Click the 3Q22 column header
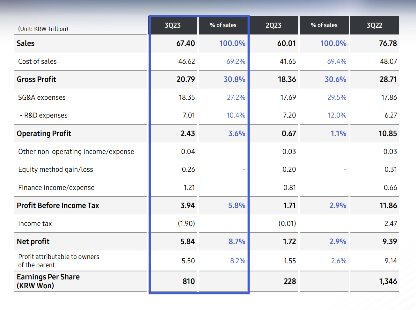 pyautogui.click(x=374, y=25)
